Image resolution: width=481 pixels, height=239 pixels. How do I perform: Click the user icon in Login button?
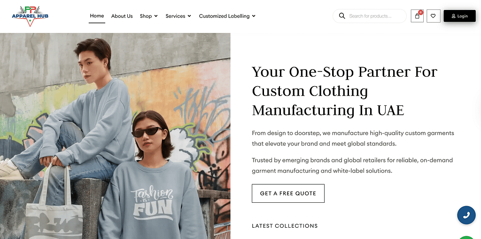[453, 16]
